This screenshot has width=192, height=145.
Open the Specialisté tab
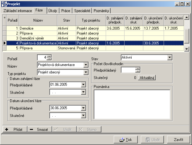(82, 10)
